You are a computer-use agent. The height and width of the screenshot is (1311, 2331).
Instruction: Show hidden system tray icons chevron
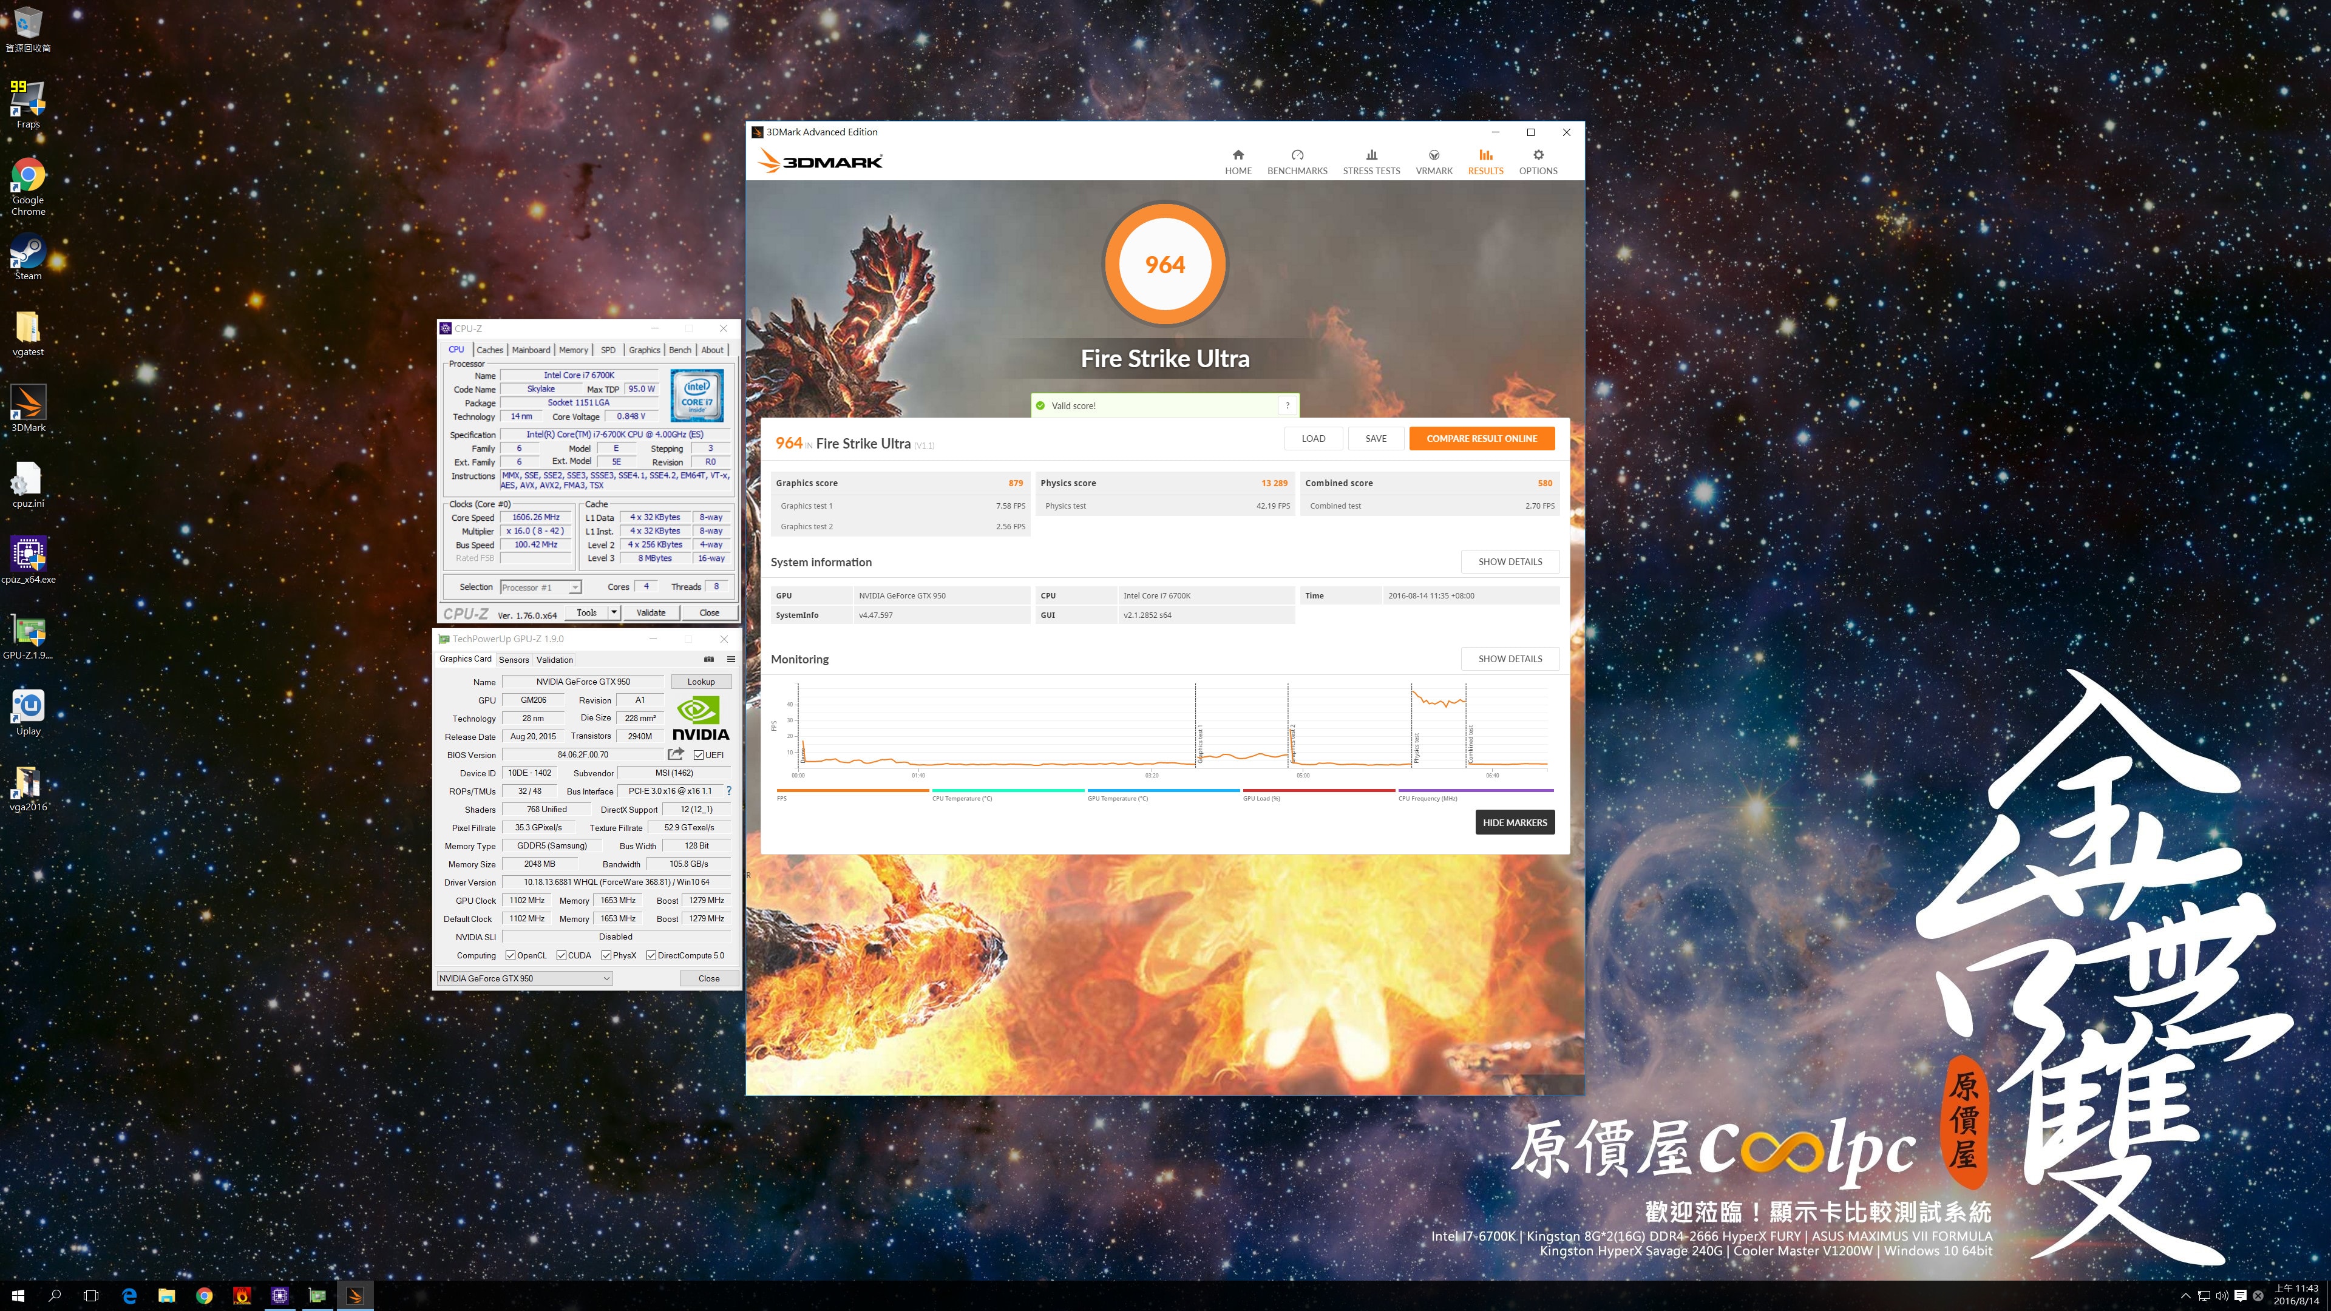coord(2185,1296)
